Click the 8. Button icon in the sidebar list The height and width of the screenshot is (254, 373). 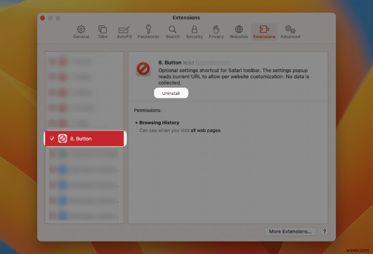pos(62,138)
